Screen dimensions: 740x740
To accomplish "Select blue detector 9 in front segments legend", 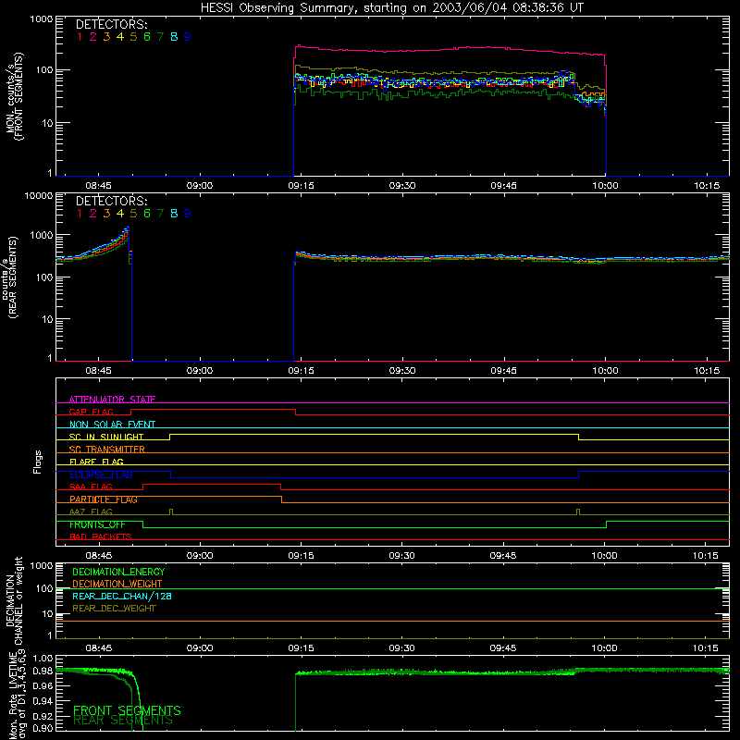I will (188, 37).
